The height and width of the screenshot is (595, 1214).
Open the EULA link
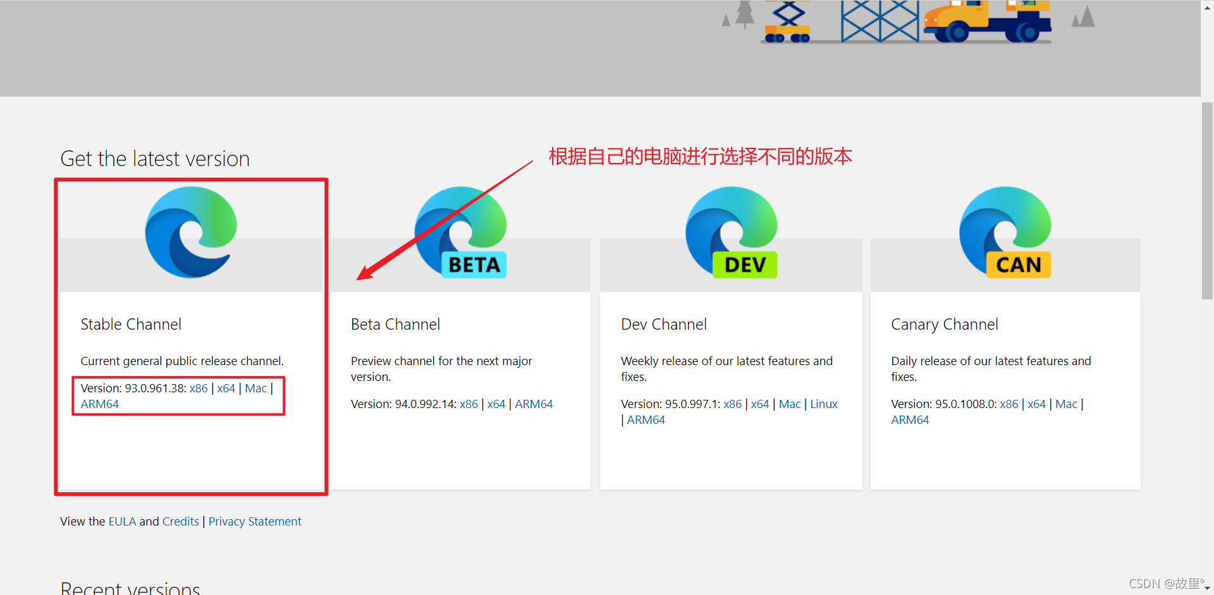[122, 522]
